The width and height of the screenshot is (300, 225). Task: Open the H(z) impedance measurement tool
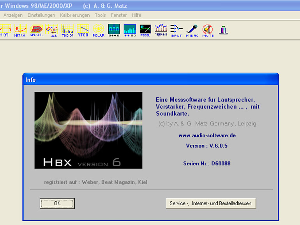[20, 30]
